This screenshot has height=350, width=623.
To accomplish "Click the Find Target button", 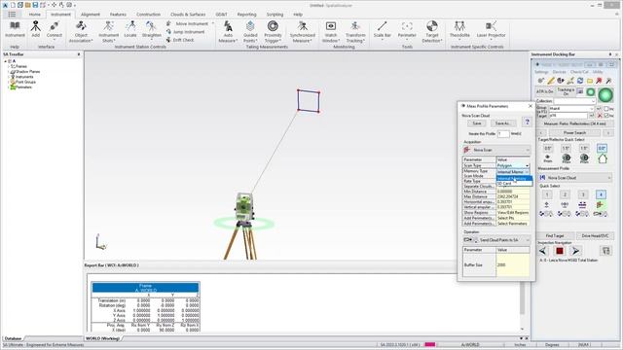I will tap(555, 235).
